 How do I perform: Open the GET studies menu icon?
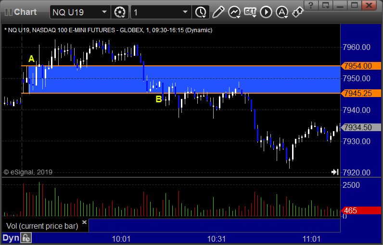[250, 12]
